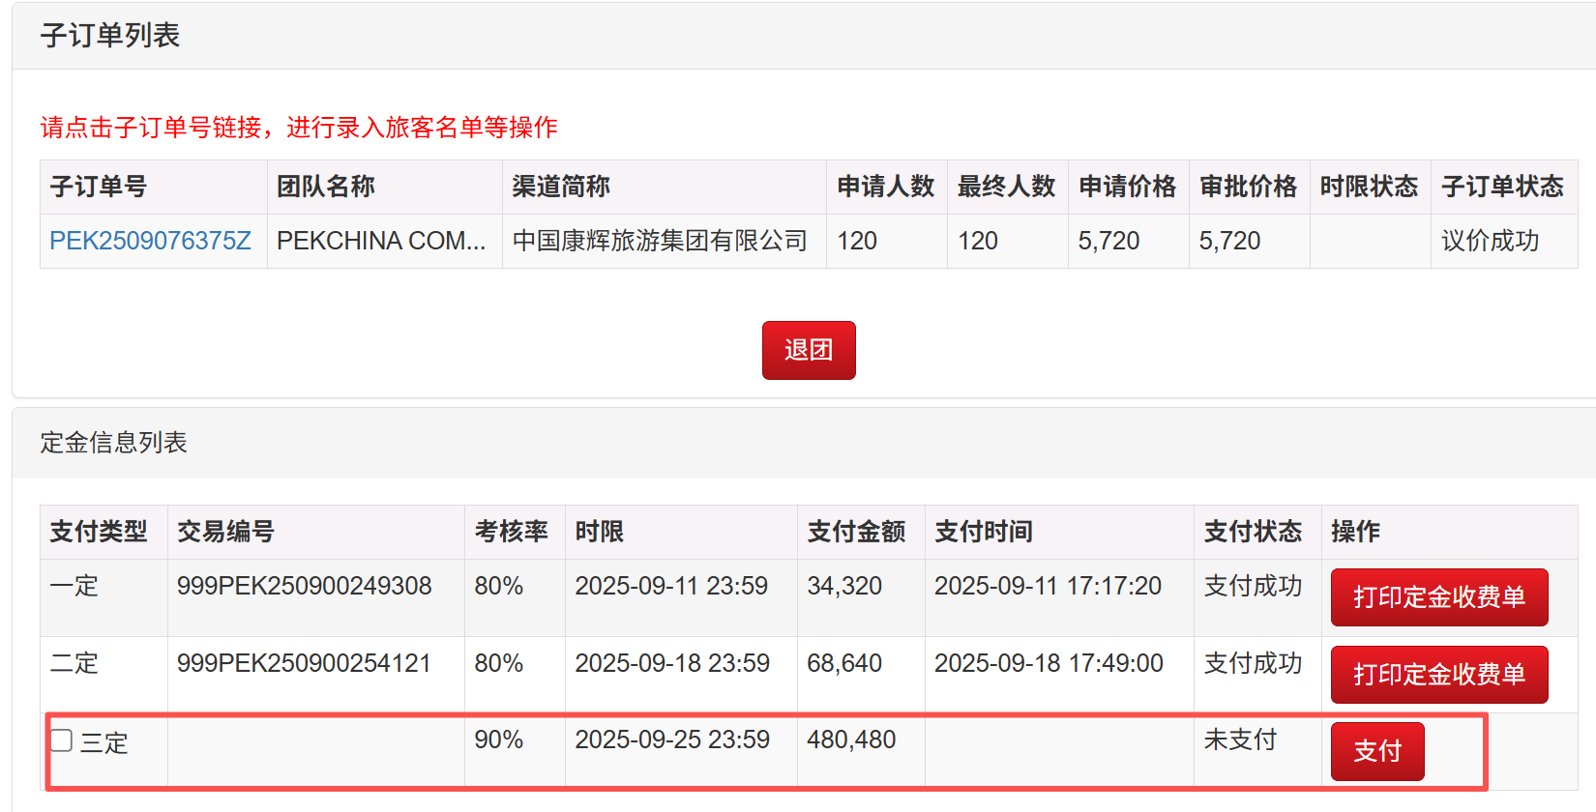The image size is (1596, 812).
Task: Print deposit receipt for 一定 payment
Action: click(1438, 597)
